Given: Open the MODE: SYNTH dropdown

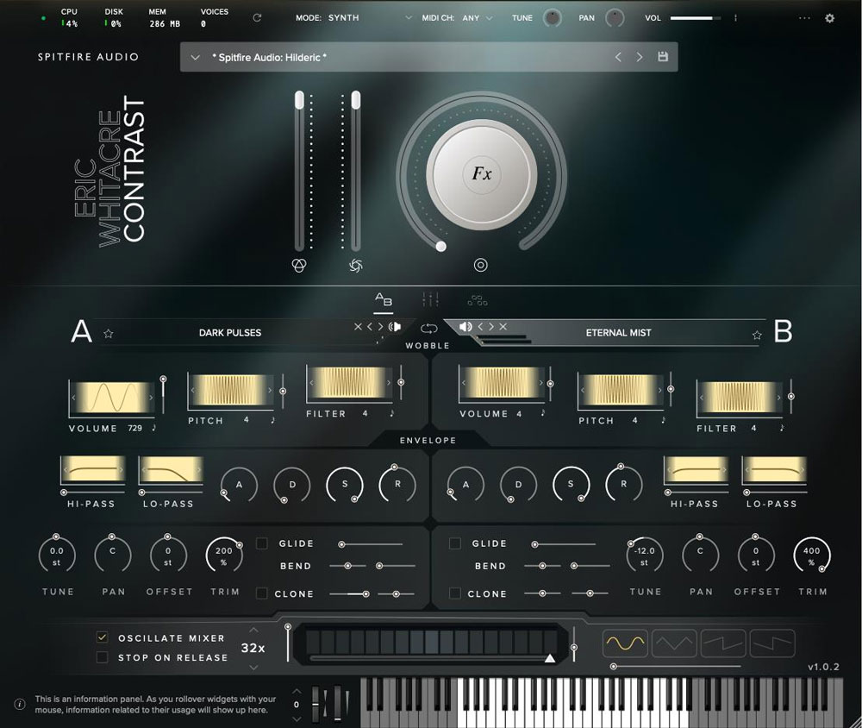Looking at the screenshot, I should 354,18.
